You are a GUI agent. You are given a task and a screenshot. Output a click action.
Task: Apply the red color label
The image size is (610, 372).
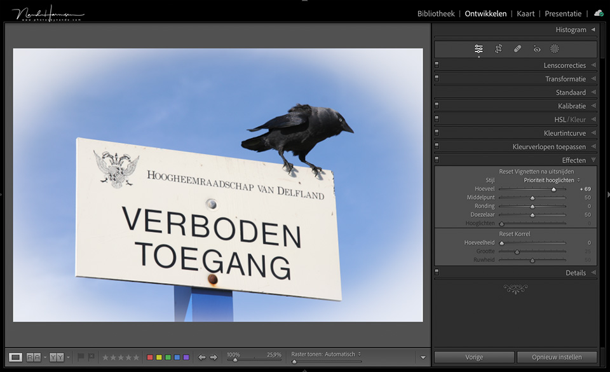coord(150,357)
